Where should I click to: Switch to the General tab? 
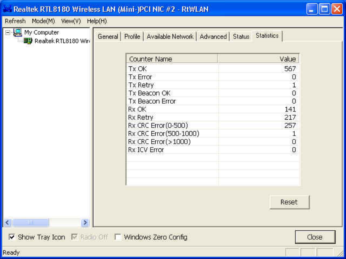pyautogui.click(x=108, y=36)
